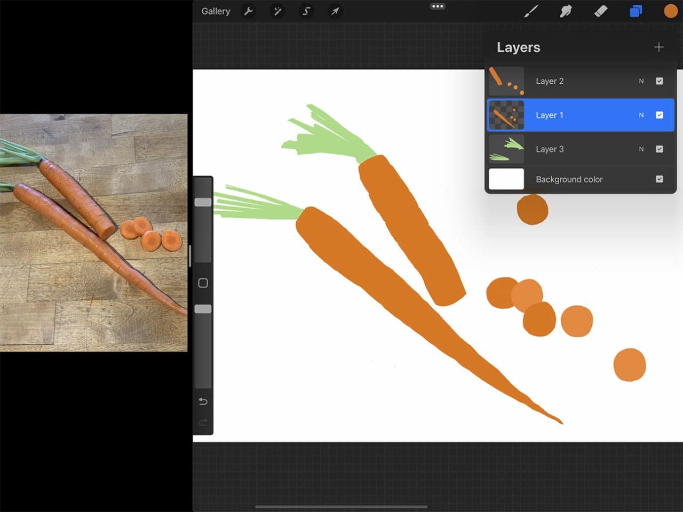Open blend mode options for Layer 3
Screen dimensions: 683x512
[x=641, y=149]
